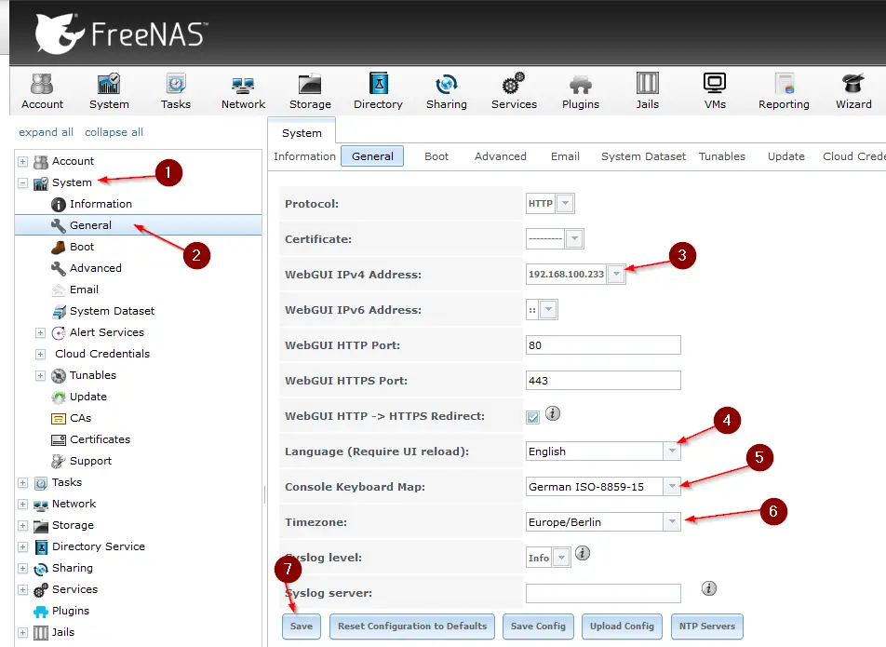The image size is (886, 647).
Task: Click the Upload Config button
Action: (x=622, y=627)
